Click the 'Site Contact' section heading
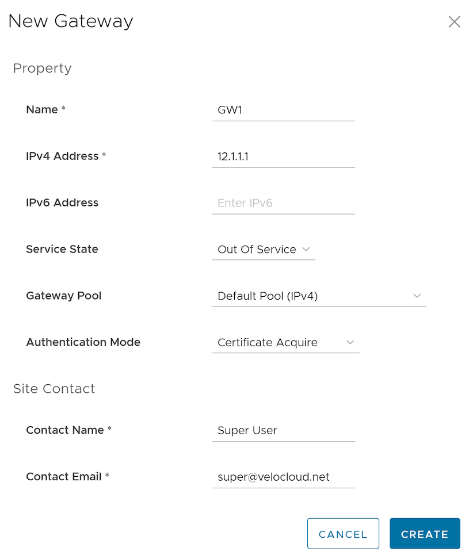The height and width of the screenshot is (559, 469). (54, 389)
